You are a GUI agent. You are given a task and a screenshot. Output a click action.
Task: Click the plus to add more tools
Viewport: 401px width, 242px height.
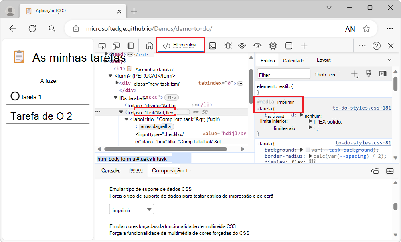304,46
